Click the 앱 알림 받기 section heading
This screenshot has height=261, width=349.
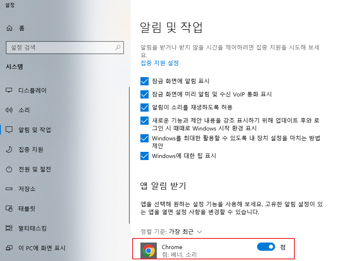(163, 185)
